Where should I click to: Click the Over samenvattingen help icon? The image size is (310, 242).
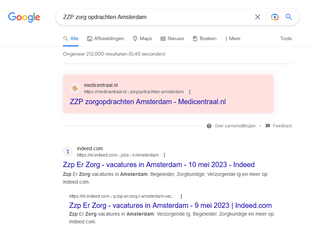tap(209, 126)
